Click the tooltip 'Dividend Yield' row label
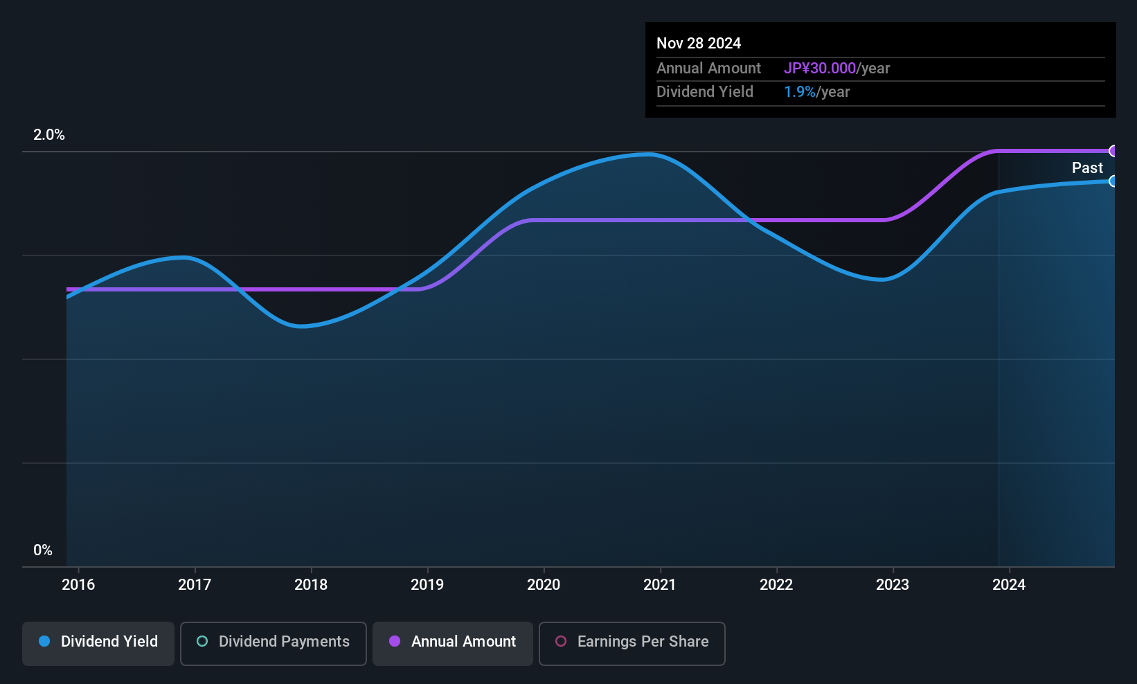Image resolution: width=1137 pixels, height=684 pixels. (x=705, y=91)
